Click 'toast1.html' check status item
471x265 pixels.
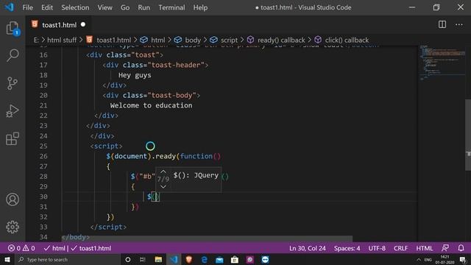91,248
